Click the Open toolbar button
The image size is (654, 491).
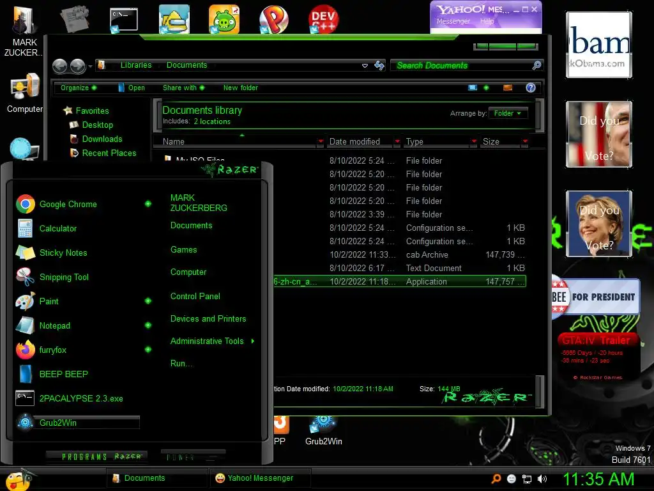[x=132, y=88]
